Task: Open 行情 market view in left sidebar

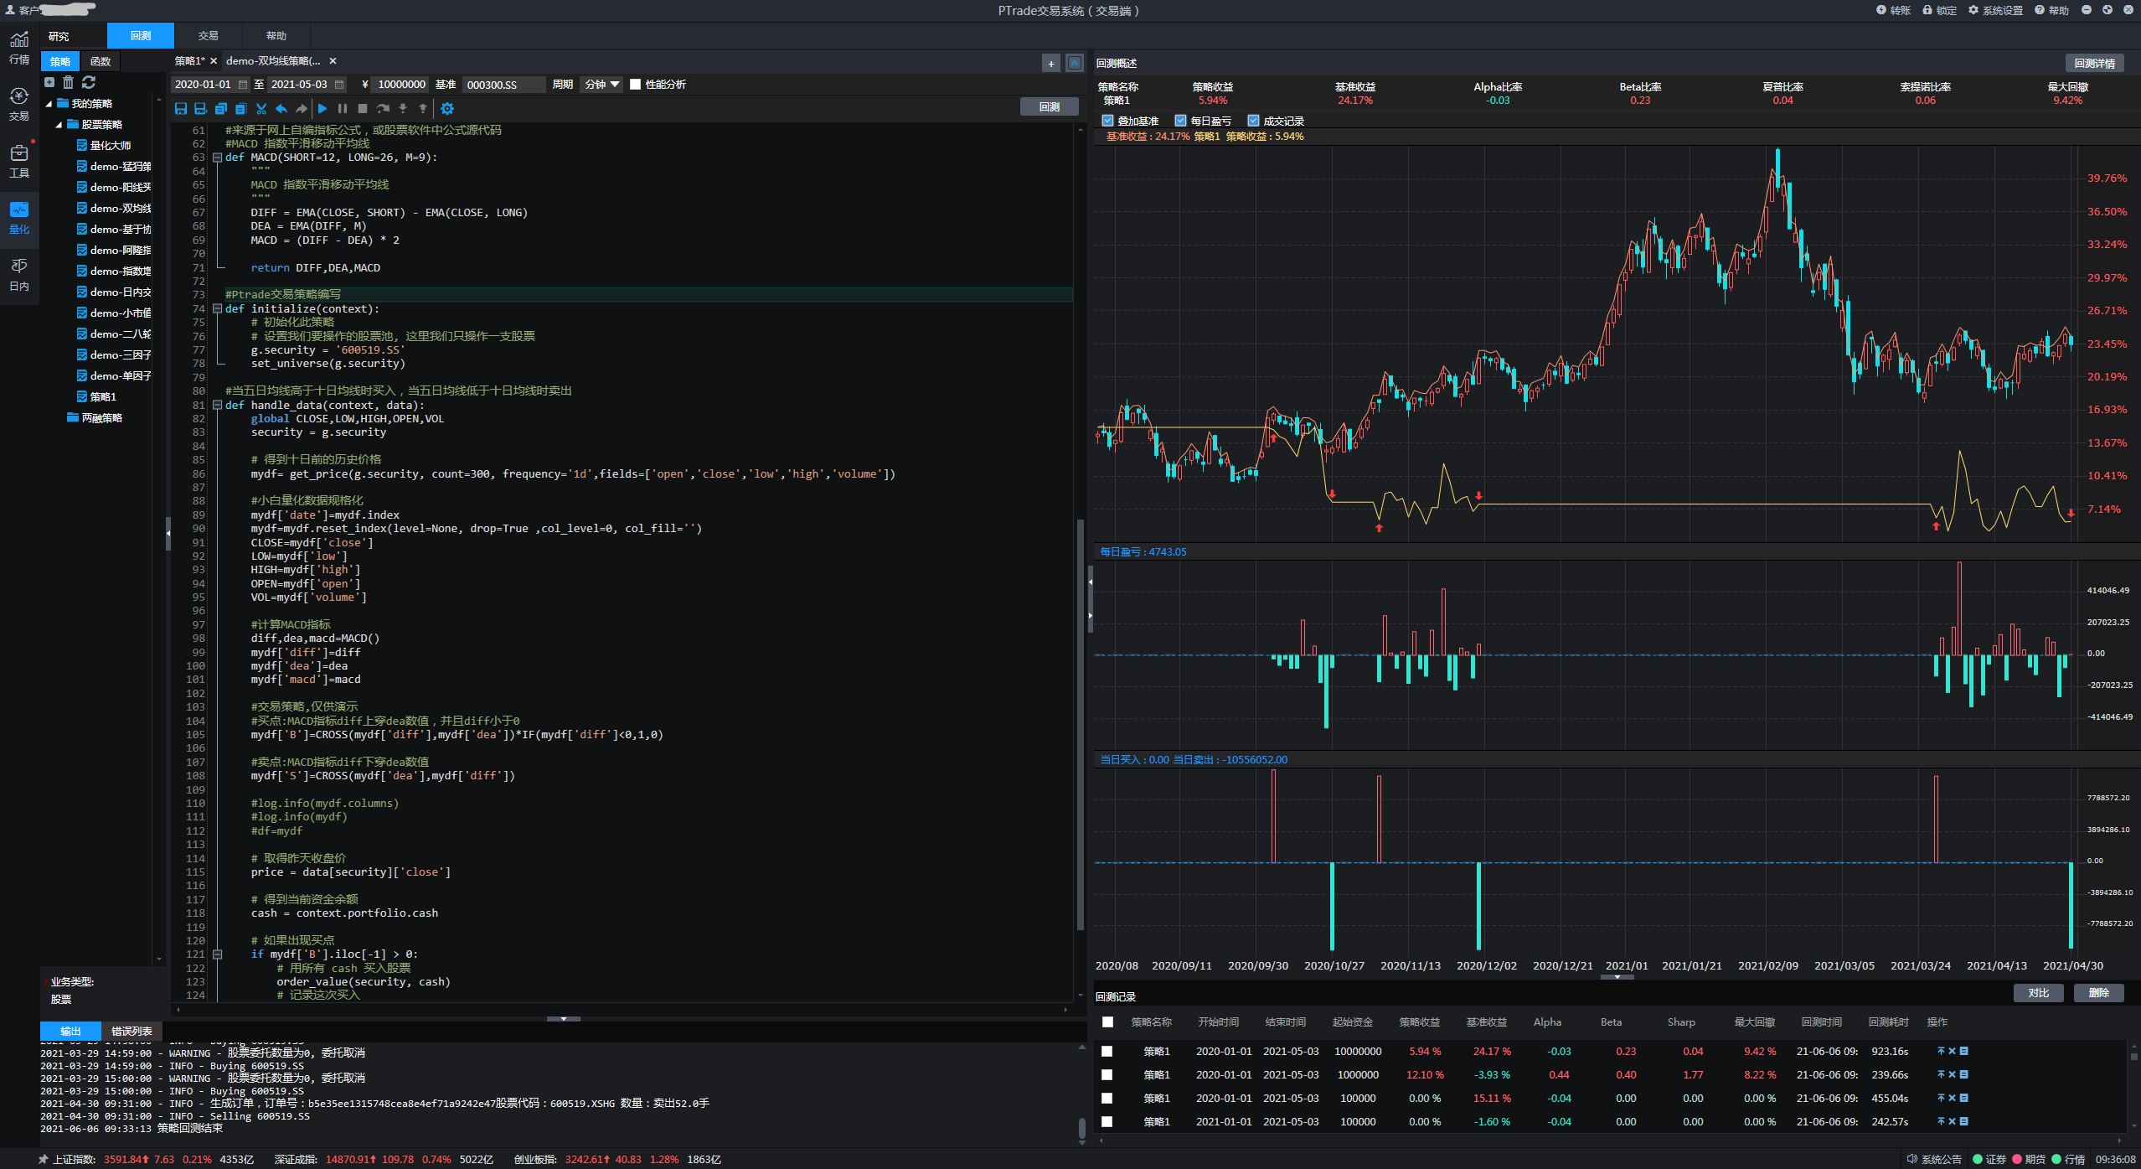Action: 19,48
